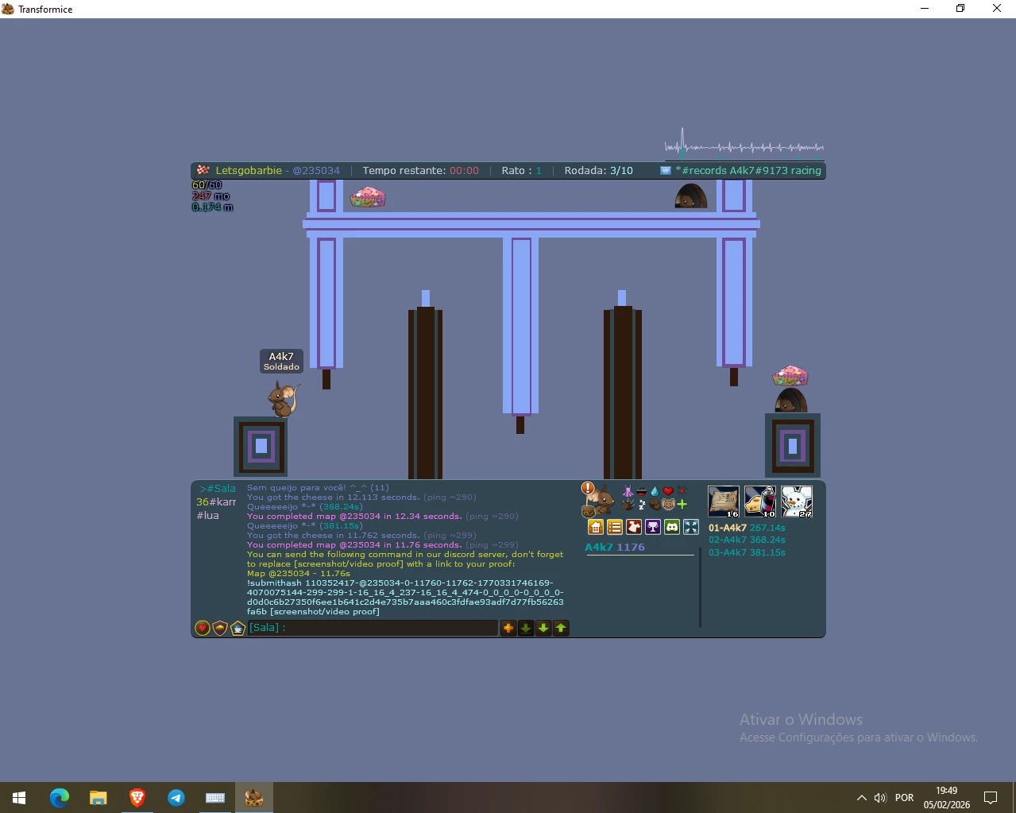Select the sleep Zz emote icon
The height and width of the screenshot is (813, 1016).
coord(642,505)
